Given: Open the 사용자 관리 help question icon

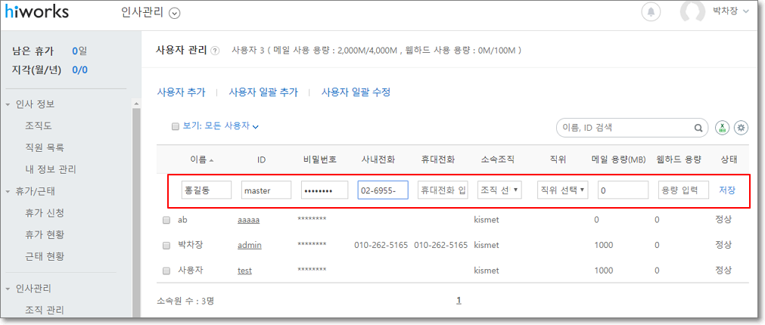Looking at the screenshot, I should [x=215, y=51].
